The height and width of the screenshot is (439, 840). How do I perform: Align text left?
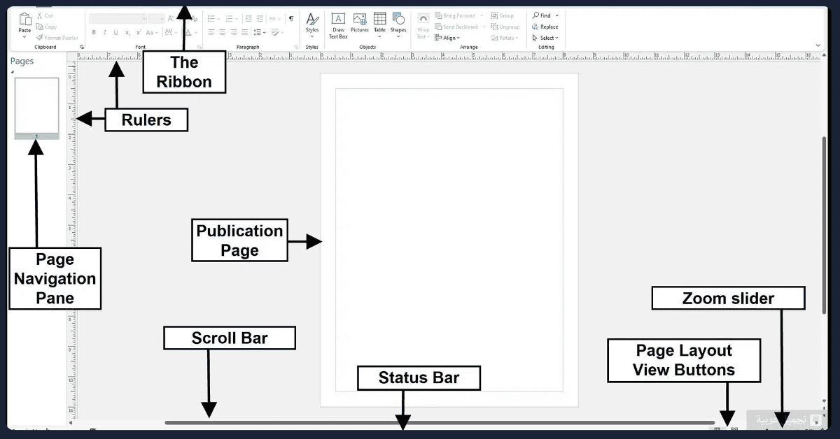point(211,32)
